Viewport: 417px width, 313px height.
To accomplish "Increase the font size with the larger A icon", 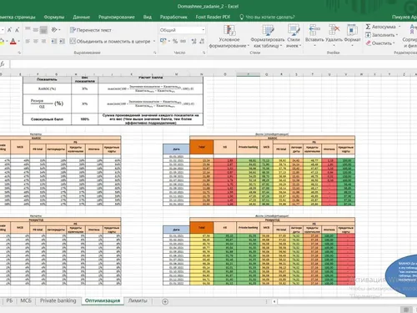I will pos(9,30).
